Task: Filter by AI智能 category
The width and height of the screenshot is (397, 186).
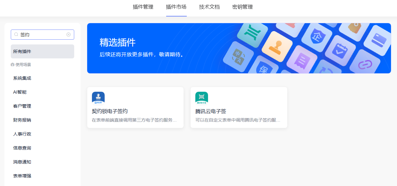Action: (20, 92)
